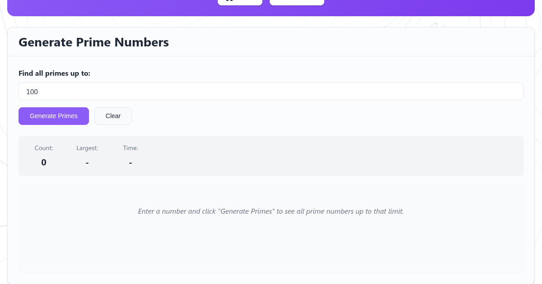Select the Count value showing 0

pyautogui.click(x=44, y=162)
